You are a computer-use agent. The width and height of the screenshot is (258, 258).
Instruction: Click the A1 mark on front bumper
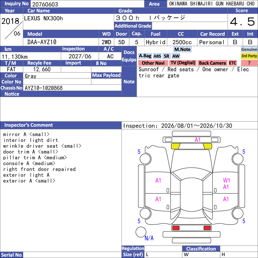click(197, 140)
